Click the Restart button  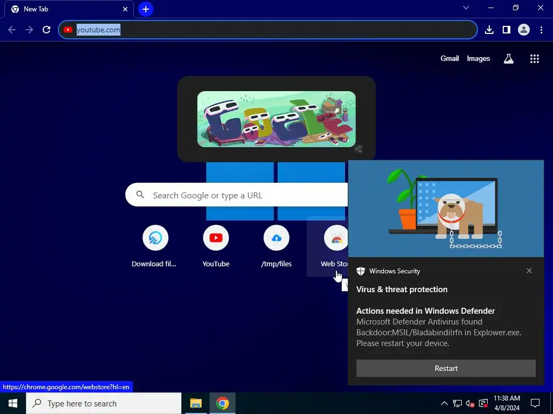(x=446, y=368)
